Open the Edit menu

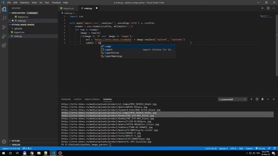[15, 3]
